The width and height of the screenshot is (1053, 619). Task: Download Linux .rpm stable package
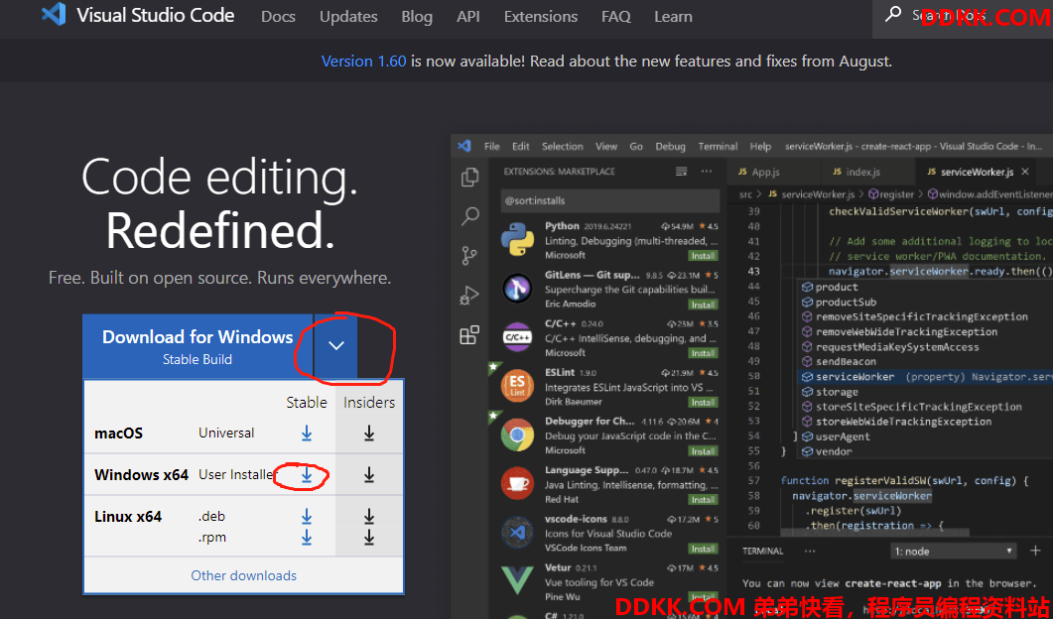click(307, 537)
